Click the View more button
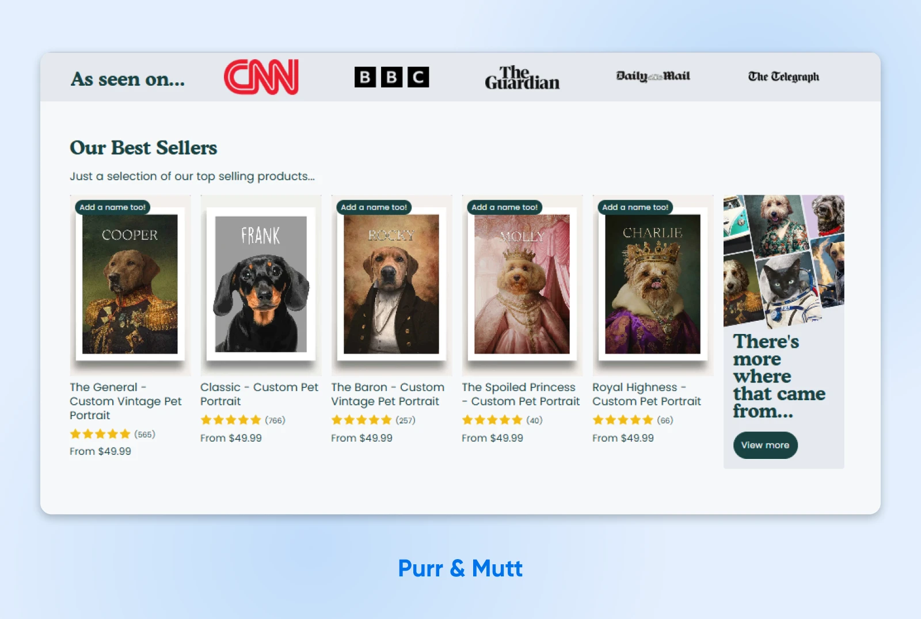This screenshot has height=619, width=921. point(765,445)
